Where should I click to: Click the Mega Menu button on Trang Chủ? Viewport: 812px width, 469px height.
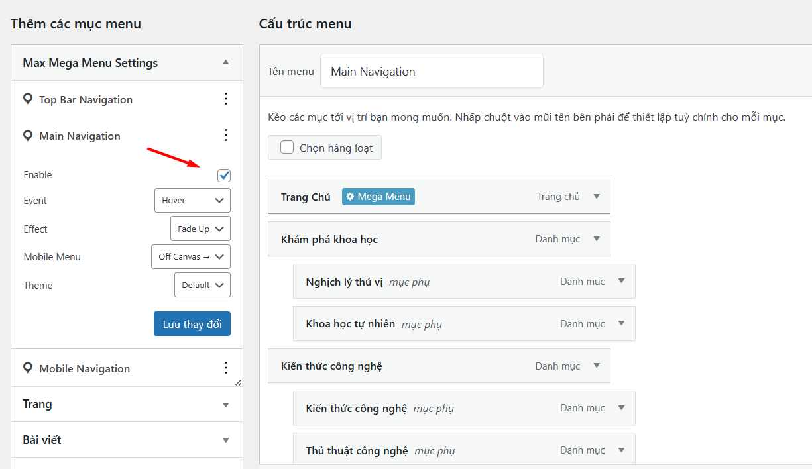378,197
